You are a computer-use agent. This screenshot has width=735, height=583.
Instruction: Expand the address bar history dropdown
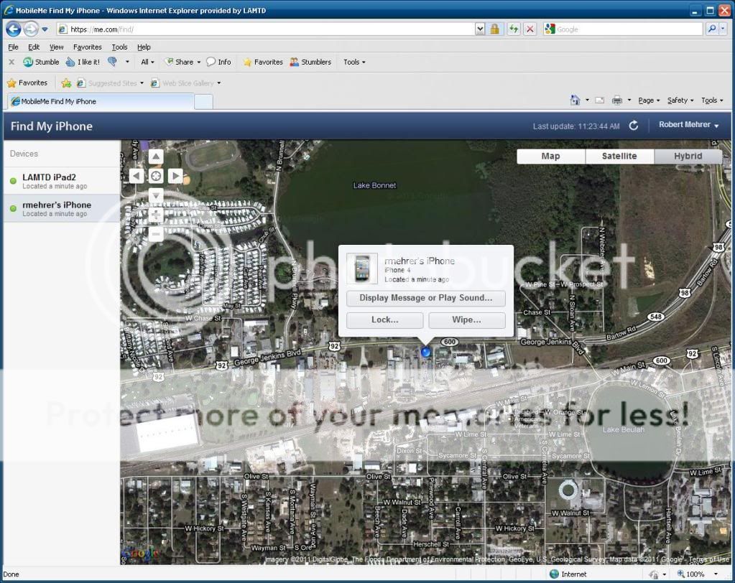click(x=480, y=29)
